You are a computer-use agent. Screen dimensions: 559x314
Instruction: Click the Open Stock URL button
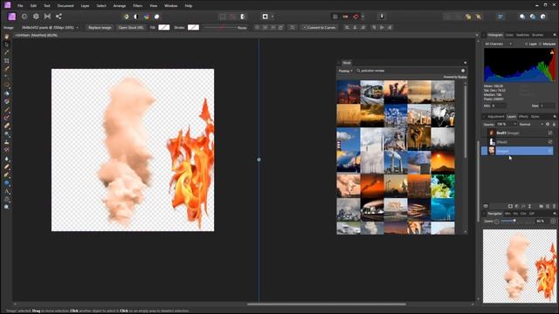(x=131, y=27)
